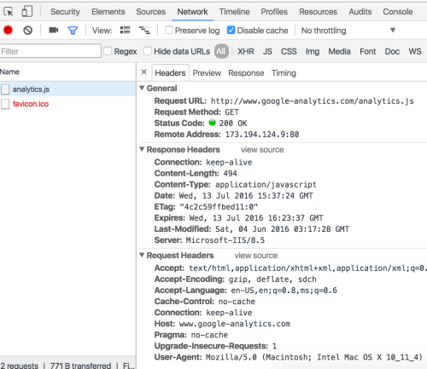427x369 pixels.
Task: Click the Accept-Encoding gzip, deflate, sdch line
Action: click(x=236, y=280)
